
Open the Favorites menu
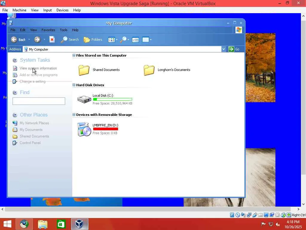48,30
